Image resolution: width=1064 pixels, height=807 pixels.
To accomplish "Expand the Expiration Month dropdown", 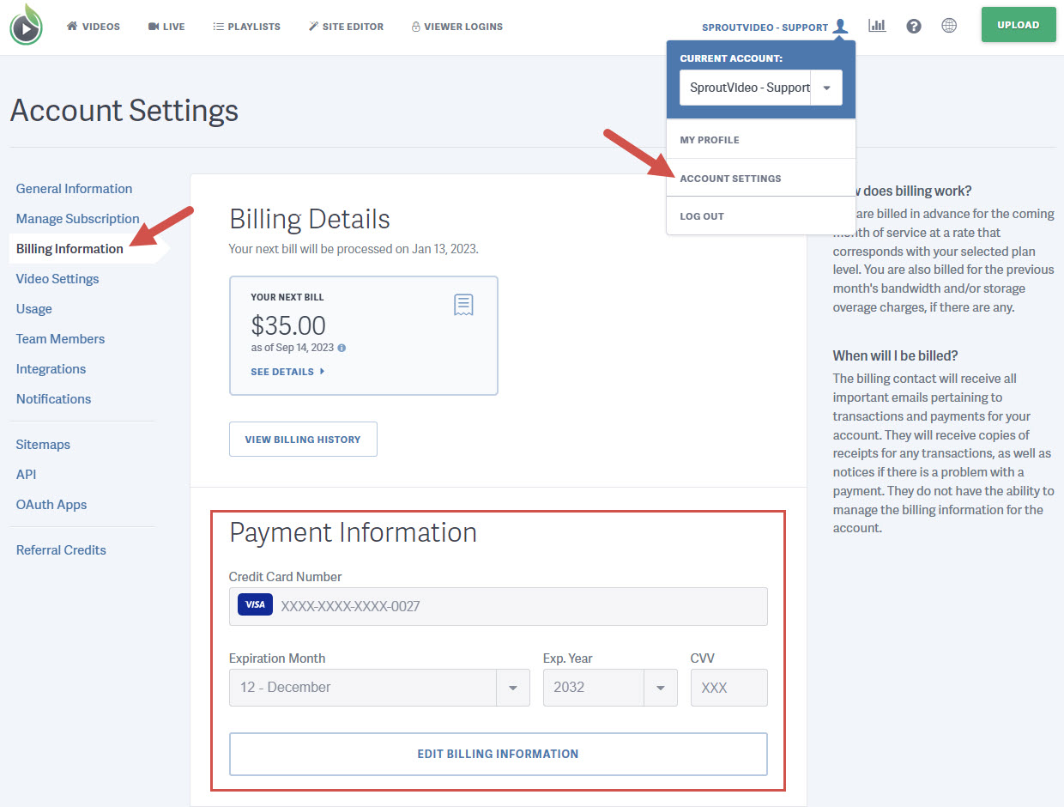I will 512,688.
